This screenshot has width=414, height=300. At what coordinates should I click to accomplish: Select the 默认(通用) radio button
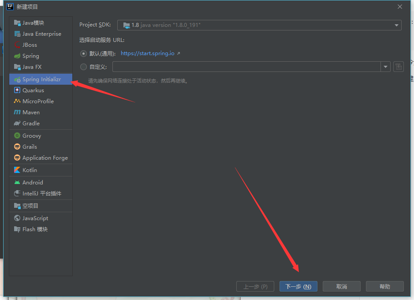[83, 54]
